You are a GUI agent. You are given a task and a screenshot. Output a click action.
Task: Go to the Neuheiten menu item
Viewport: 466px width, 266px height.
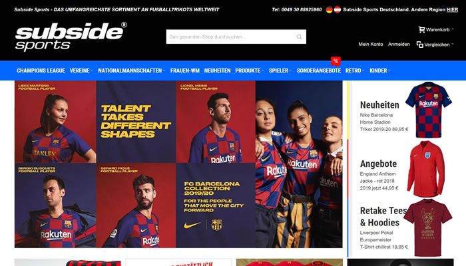[x=217, y=70]
